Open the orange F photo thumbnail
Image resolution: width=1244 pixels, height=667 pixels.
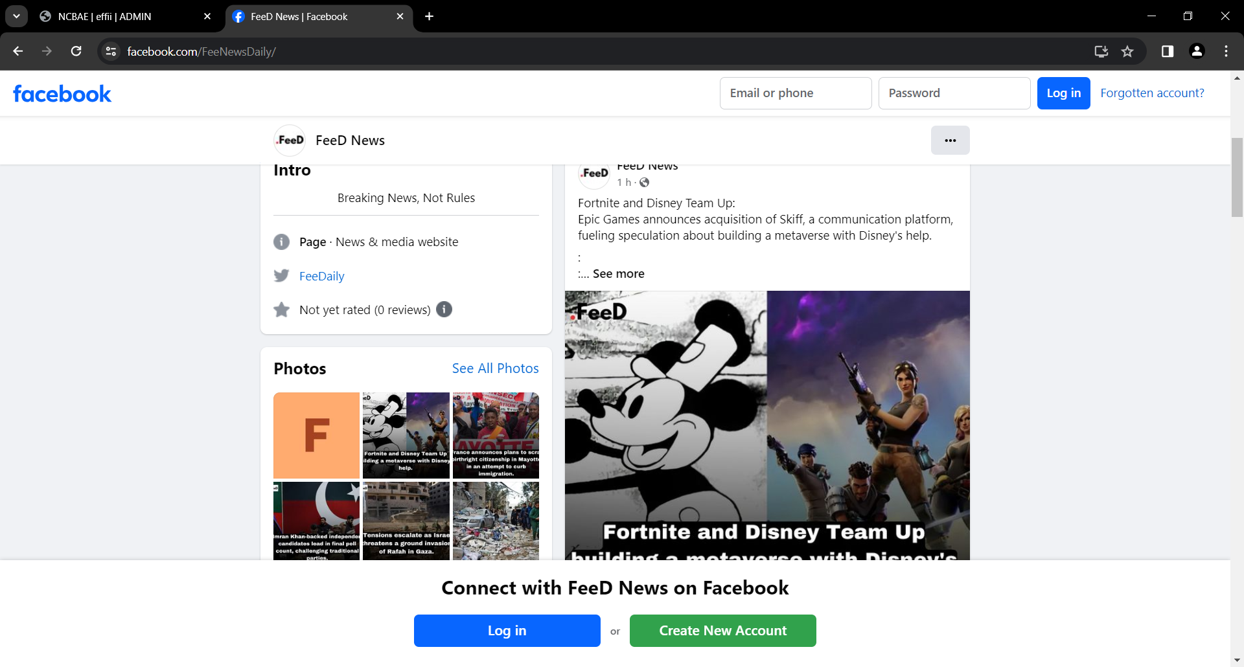[x=316, y=435]
